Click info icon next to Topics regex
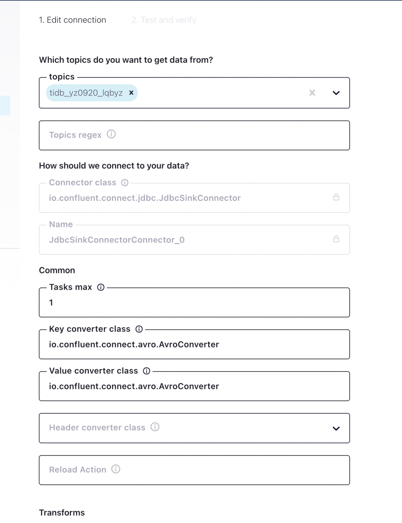The image size is (402, 523). click(x=111, y=134)
